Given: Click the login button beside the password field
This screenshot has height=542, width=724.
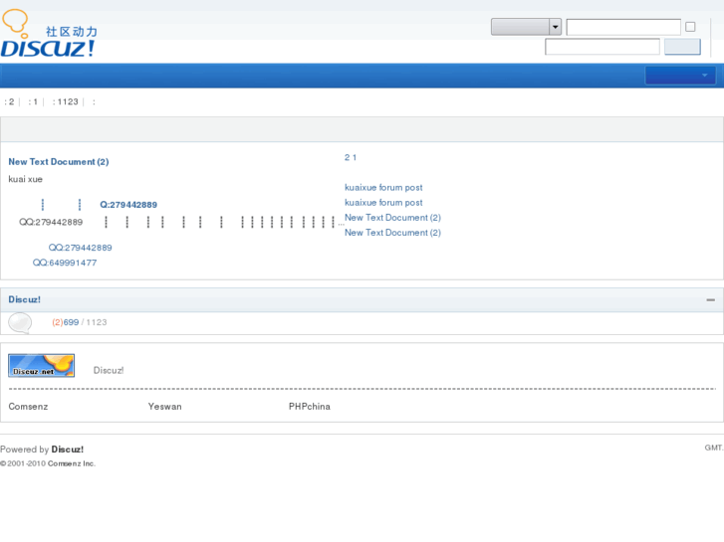Looking at the screenshot, I should 682,47.
